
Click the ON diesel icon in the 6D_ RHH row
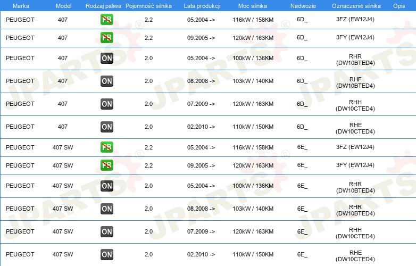(x=106, y=104)
